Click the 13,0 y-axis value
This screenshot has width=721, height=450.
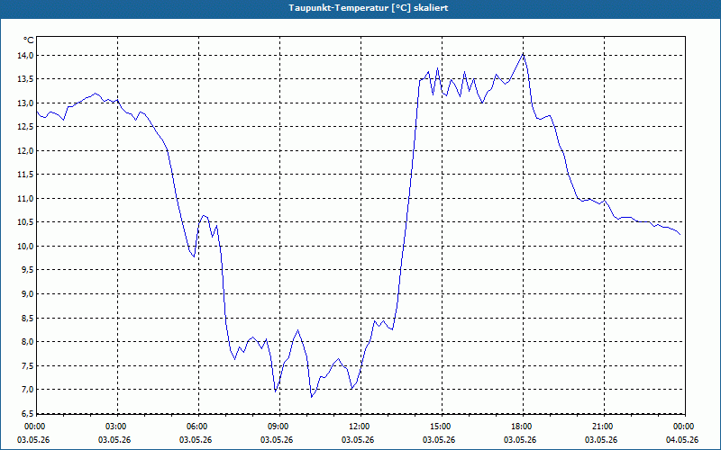pyautogui.click(x=25, y=103)
